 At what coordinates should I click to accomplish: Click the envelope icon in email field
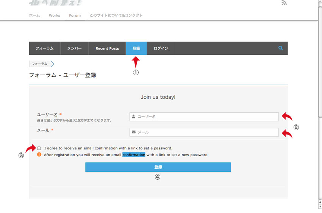tap(133, 132)
